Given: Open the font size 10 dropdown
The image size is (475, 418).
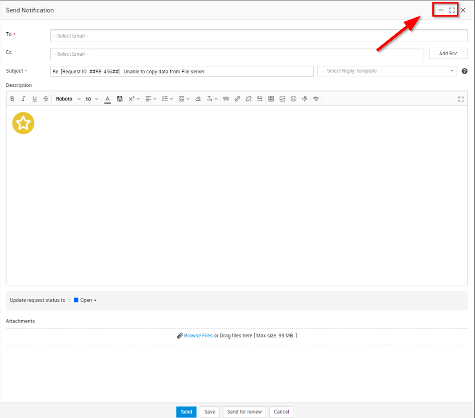Looking at the screenshot, I should pyautogui.click(x=90, y=98).
